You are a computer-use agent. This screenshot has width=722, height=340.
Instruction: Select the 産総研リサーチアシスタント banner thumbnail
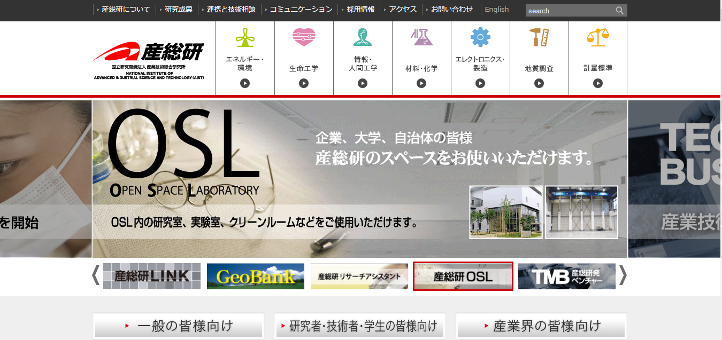pyautogui.click(x=359, y=276)
